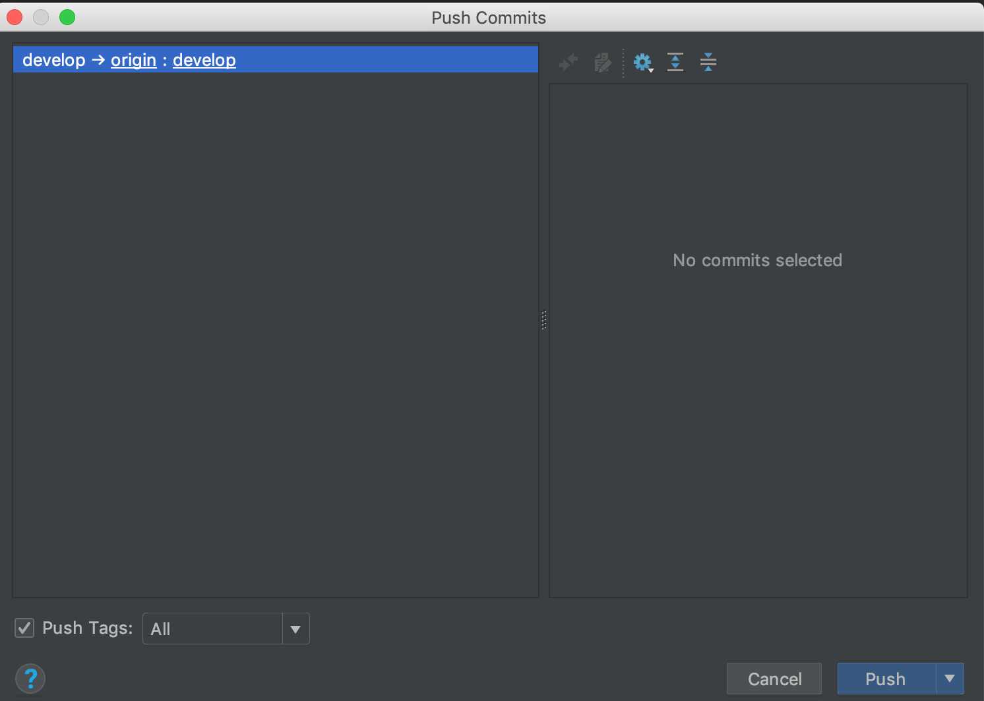Expand the Push button's dropdown arrow

pos(950,679)
